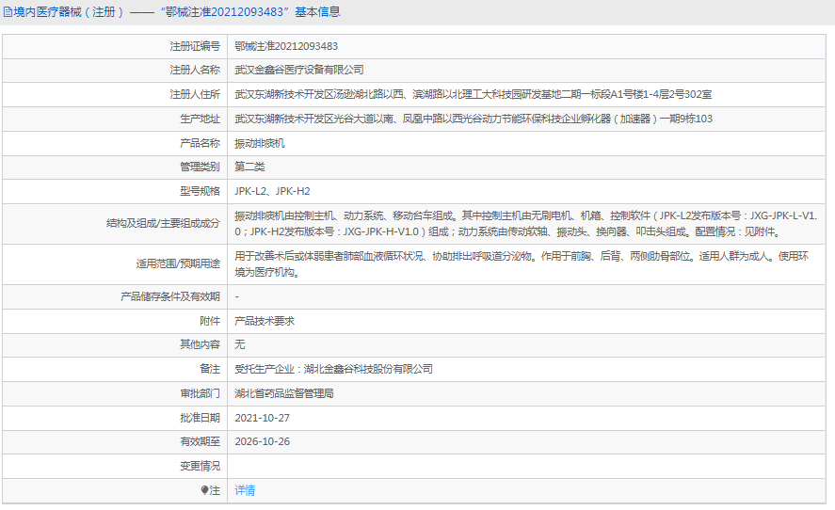Select remark 受托生产企业：湖北金鑫谷科技股份有限公司
The image size is (835, 510).
click(333, 369)
